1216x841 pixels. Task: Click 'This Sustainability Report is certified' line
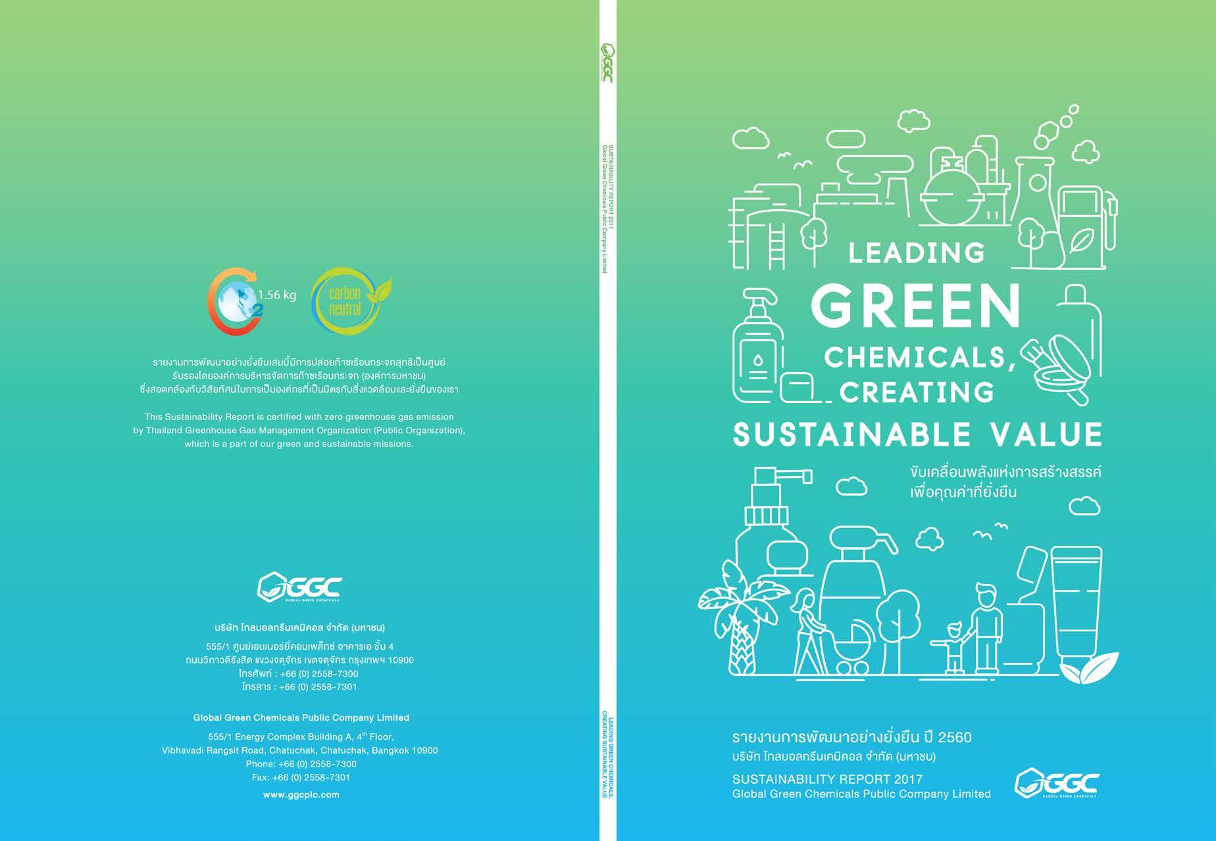299,417
